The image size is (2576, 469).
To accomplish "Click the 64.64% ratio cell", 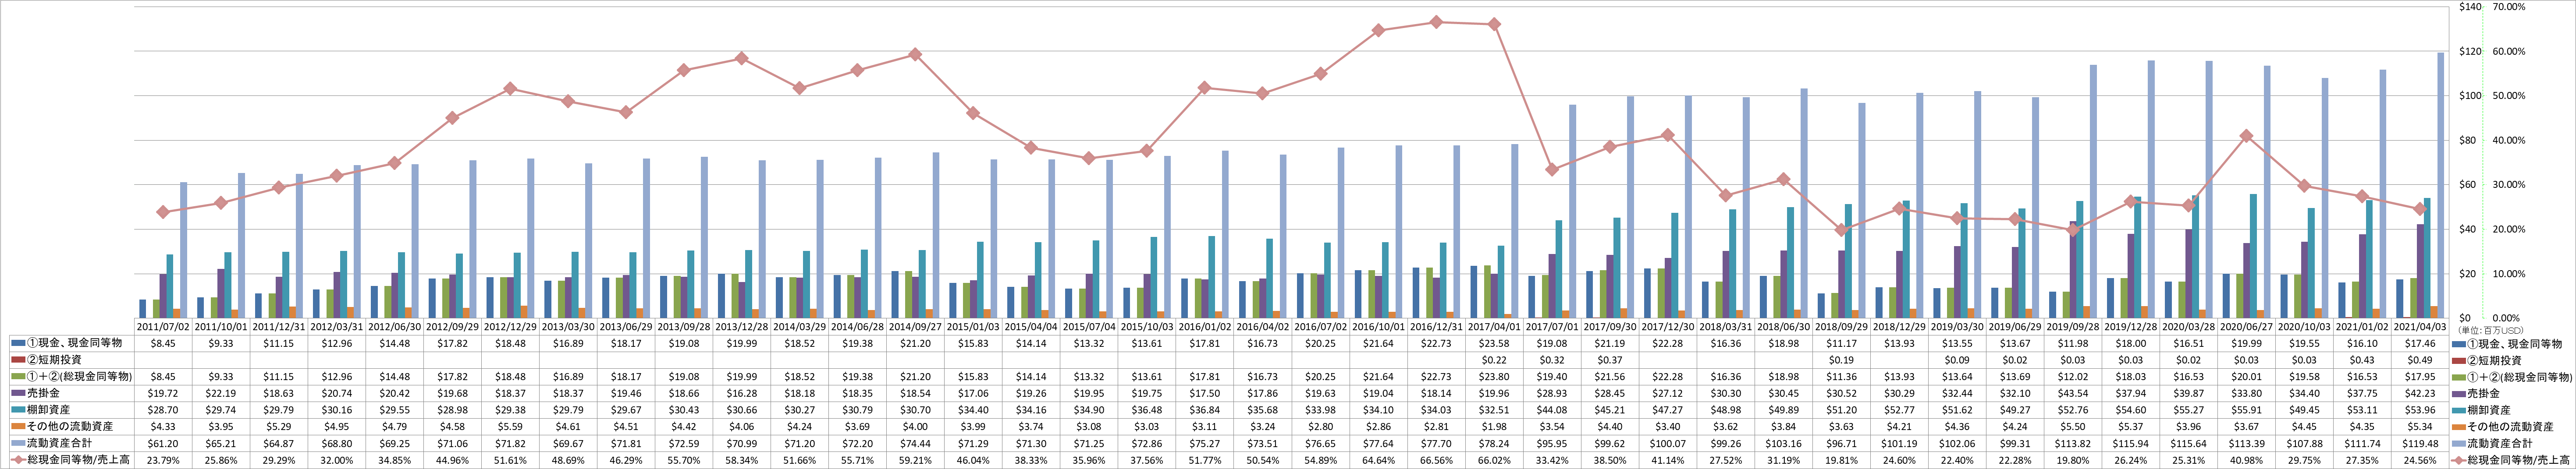I will [x=1378, y=460].
